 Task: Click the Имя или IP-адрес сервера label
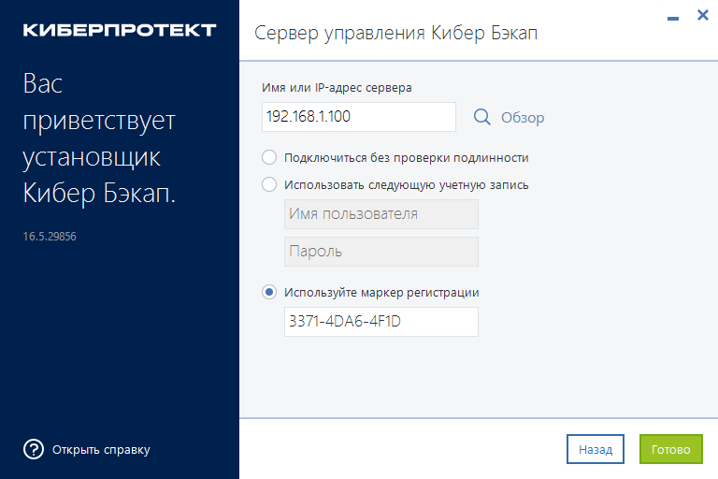coord(337,87)
